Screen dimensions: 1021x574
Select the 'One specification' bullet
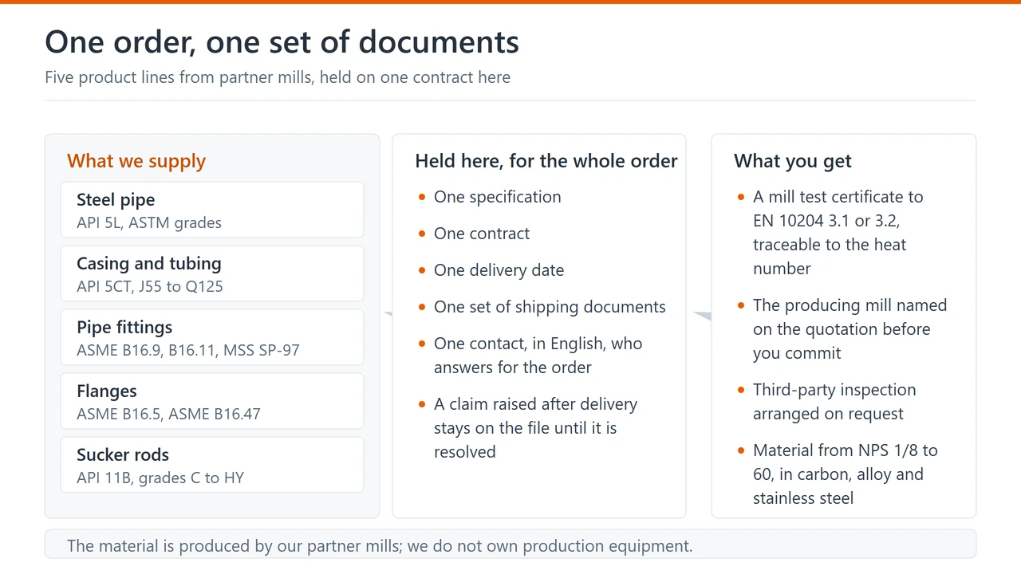click(498, 197)
